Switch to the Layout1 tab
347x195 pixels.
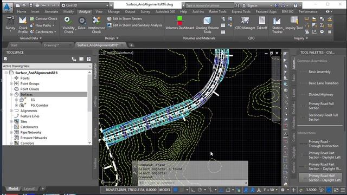point(30,188)
